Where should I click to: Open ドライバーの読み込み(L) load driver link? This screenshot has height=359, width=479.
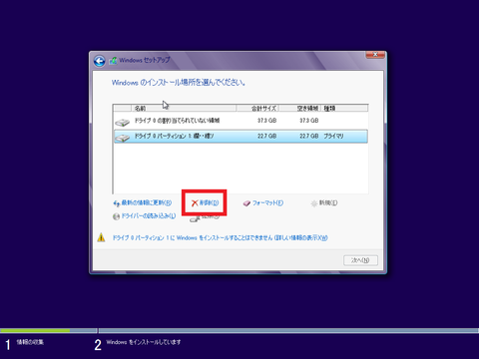coord(149,216)
